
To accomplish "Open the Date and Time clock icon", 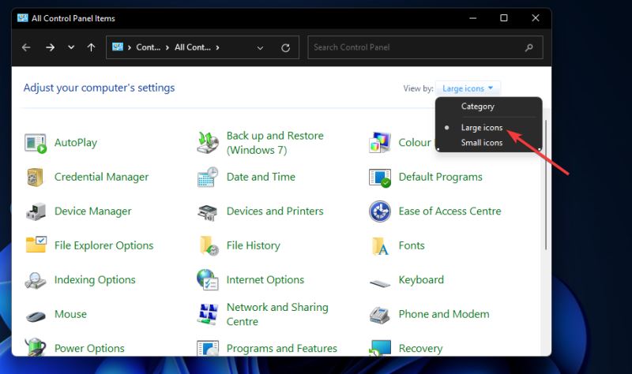I will point(209,178).
